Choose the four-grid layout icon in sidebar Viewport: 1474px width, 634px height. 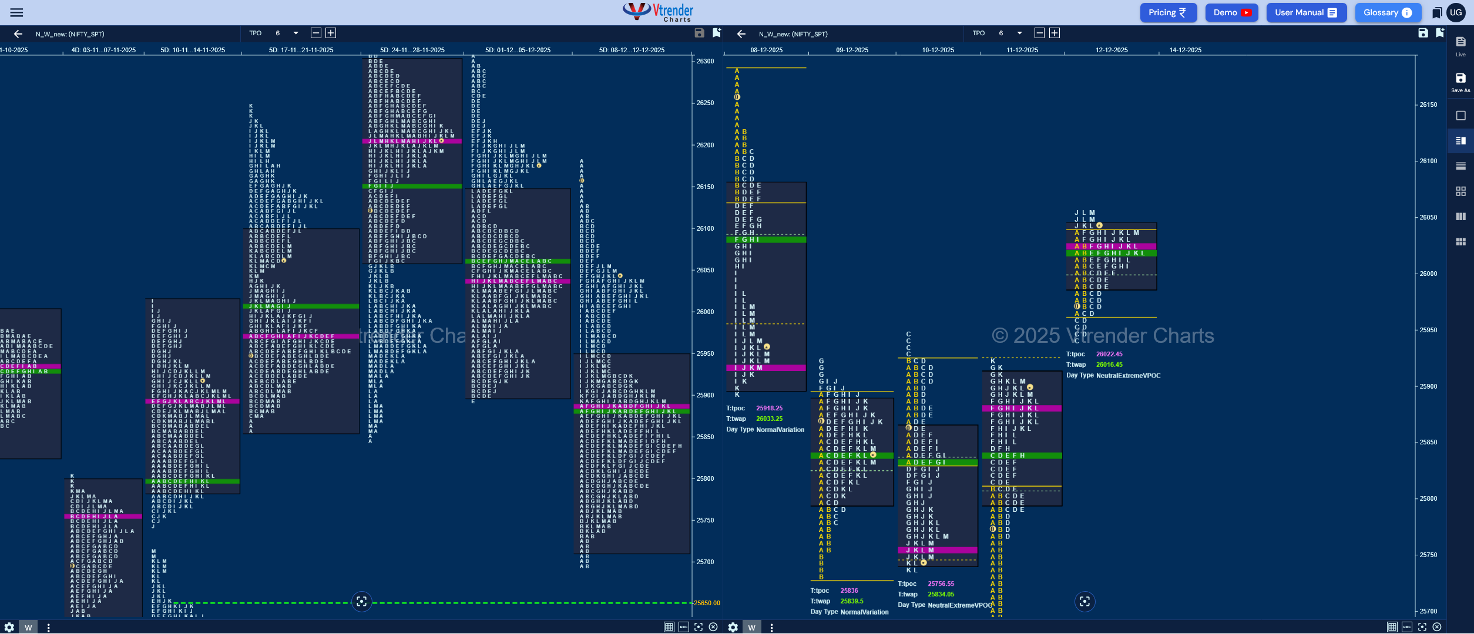point(1460,191)
